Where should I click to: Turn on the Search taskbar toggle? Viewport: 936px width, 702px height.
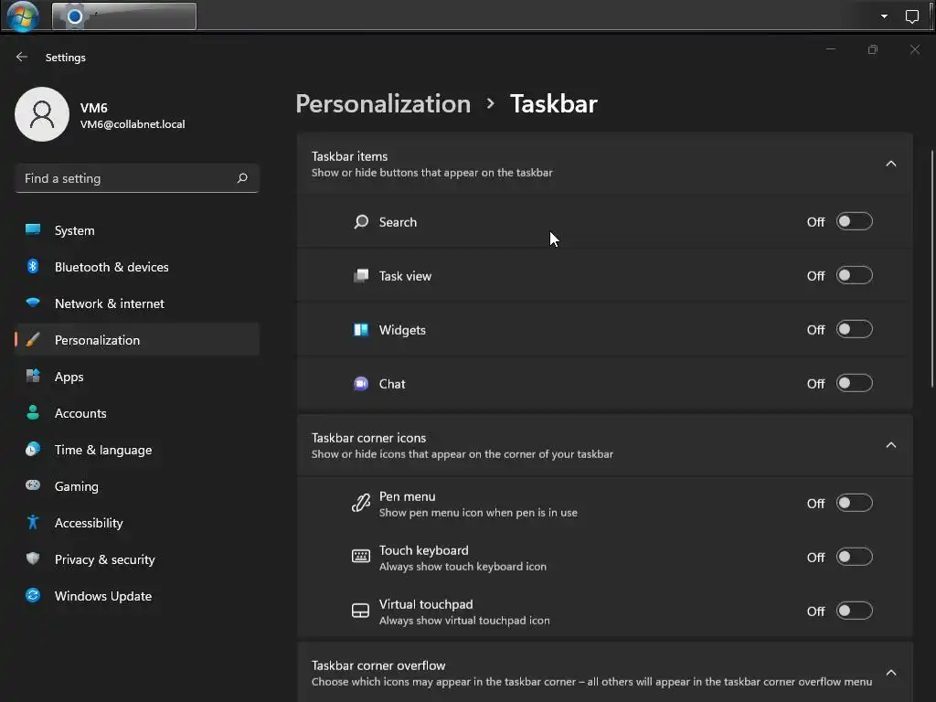point(854,222)
